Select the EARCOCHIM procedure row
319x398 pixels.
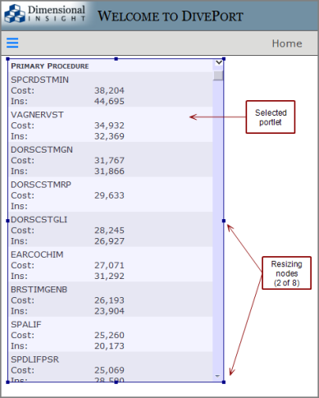click(111, 264)
